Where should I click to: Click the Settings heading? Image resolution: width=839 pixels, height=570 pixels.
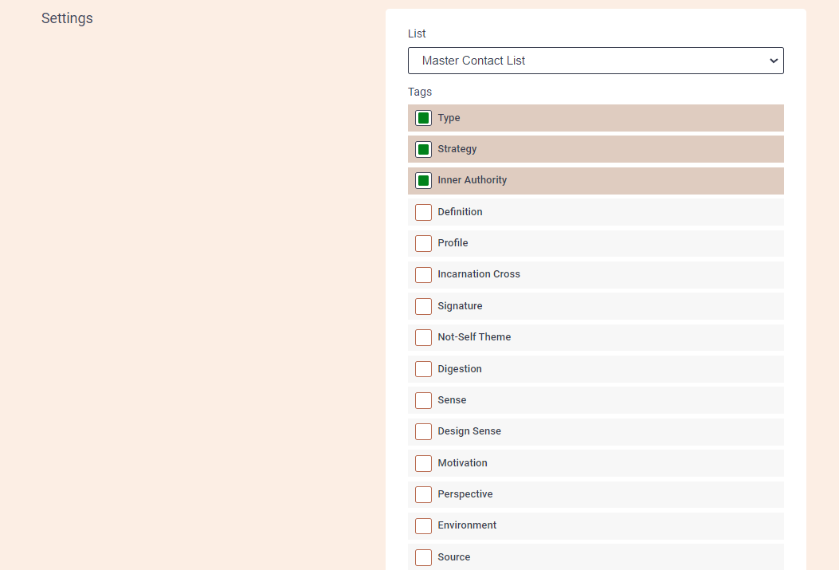click(x=67, y=18)
